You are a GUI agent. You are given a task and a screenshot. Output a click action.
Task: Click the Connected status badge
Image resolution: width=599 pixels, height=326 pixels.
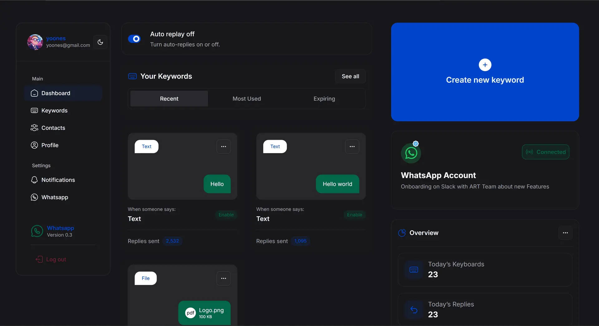[546, 152]
